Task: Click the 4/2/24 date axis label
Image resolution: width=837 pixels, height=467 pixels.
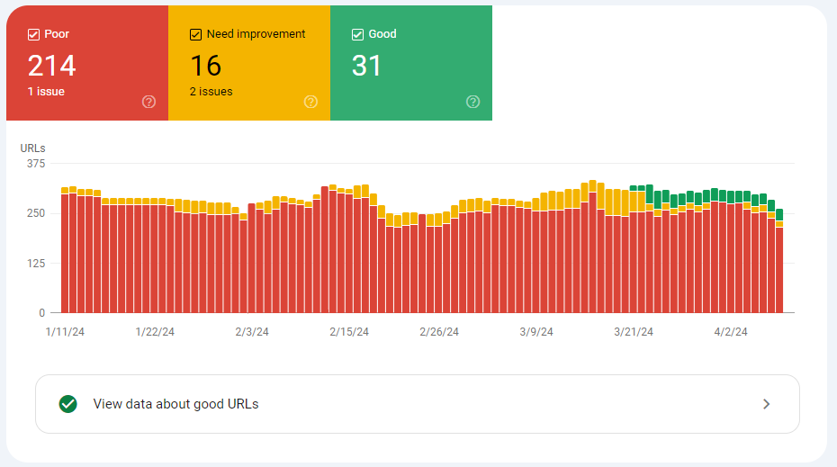Action: [730, 331]
